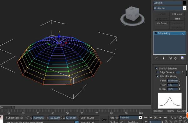This screenshot has width=188, height=123.
Task: Toggle the Auto Key button
Action: [x=114, y=118]
